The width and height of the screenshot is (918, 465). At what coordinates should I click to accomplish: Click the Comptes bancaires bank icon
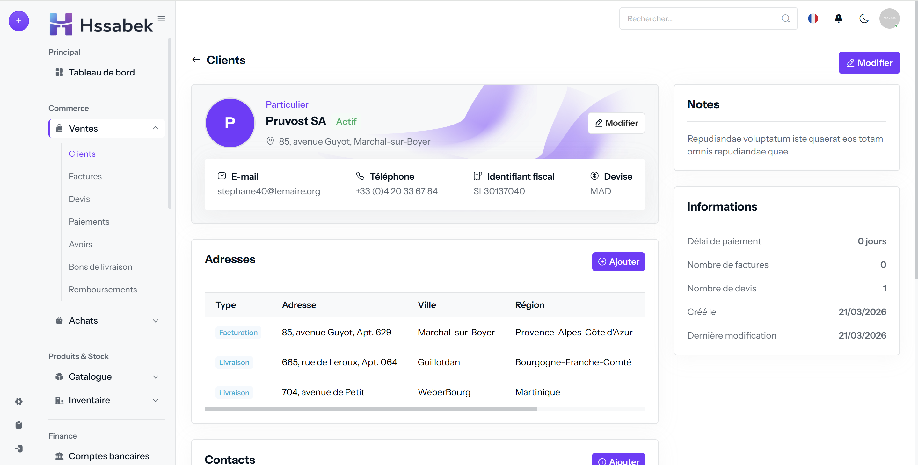point(59,456)
